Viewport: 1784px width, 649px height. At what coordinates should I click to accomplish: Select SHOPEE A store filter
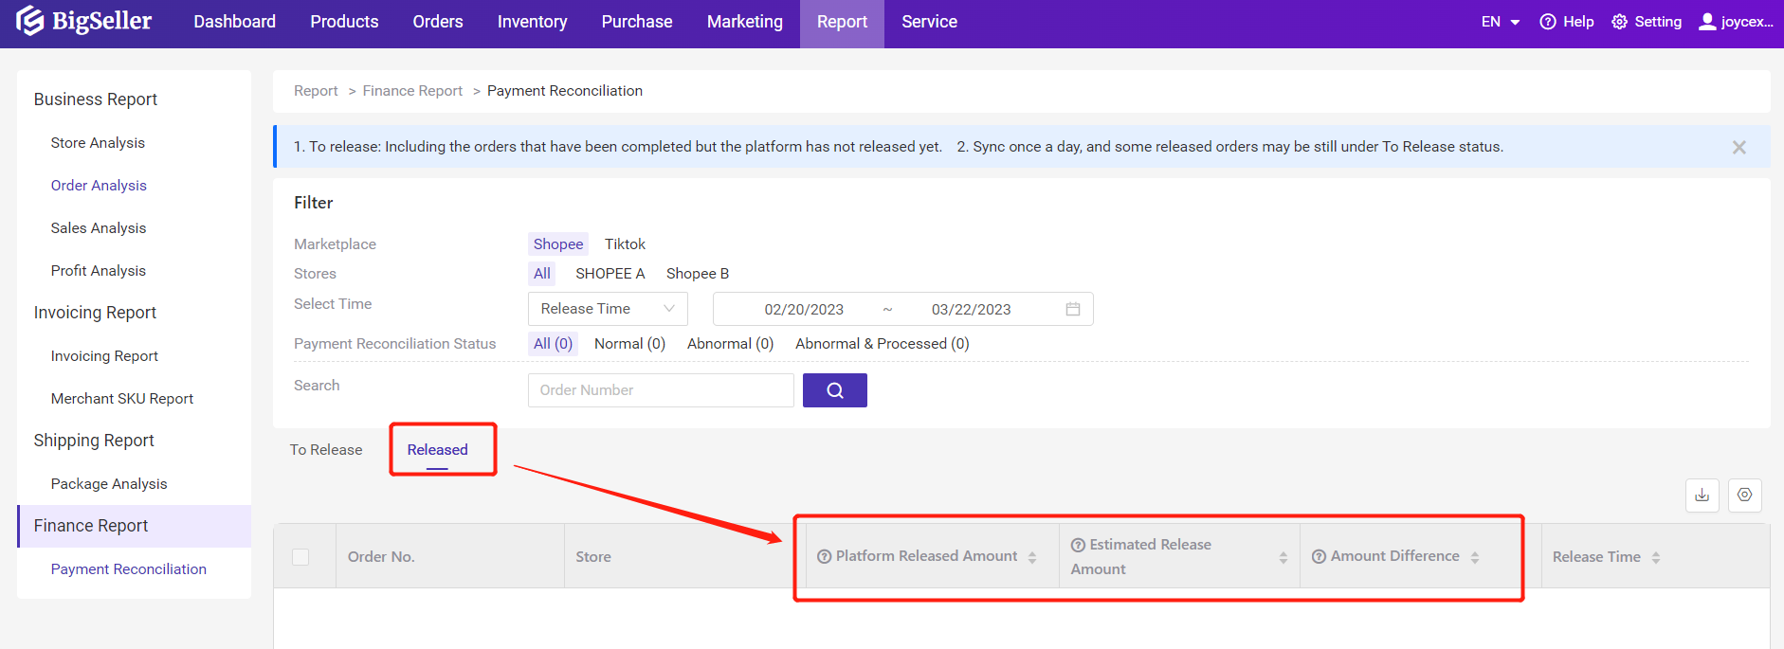[x=610, y=274]
